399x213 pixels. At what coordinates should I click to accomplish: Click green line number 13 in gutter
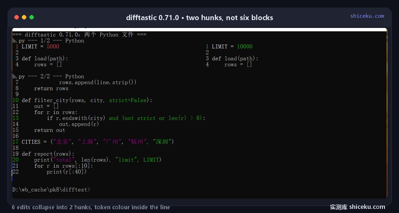15,118
